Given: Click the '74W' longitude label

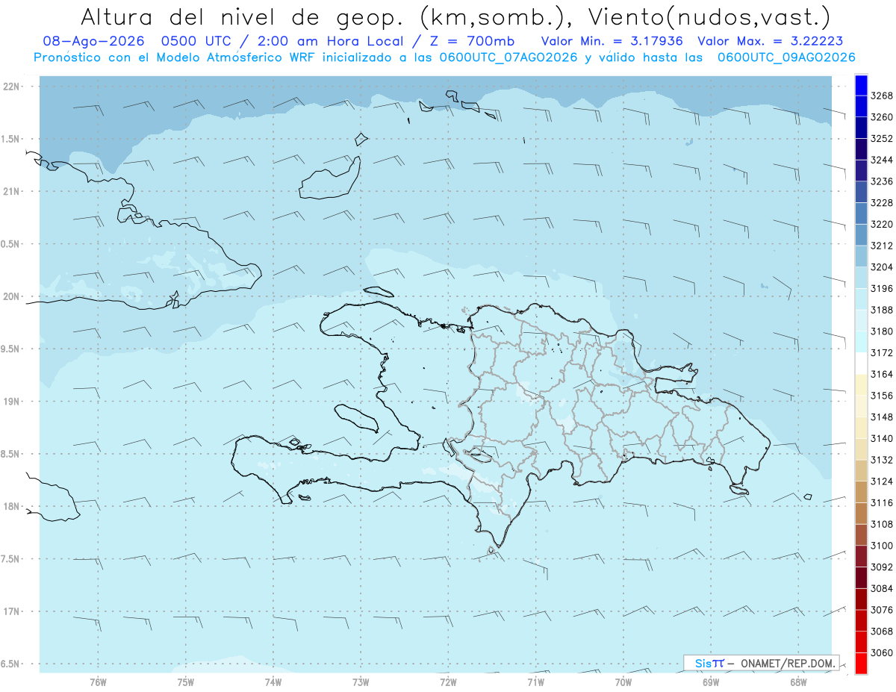Looking at the screenshot, I should (273, 682).
